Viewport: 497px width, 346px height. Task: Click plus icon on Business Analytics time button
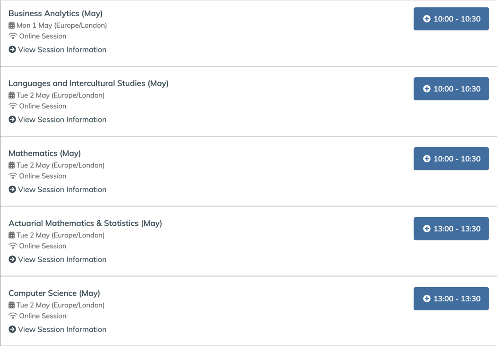(x=427, y=19)
